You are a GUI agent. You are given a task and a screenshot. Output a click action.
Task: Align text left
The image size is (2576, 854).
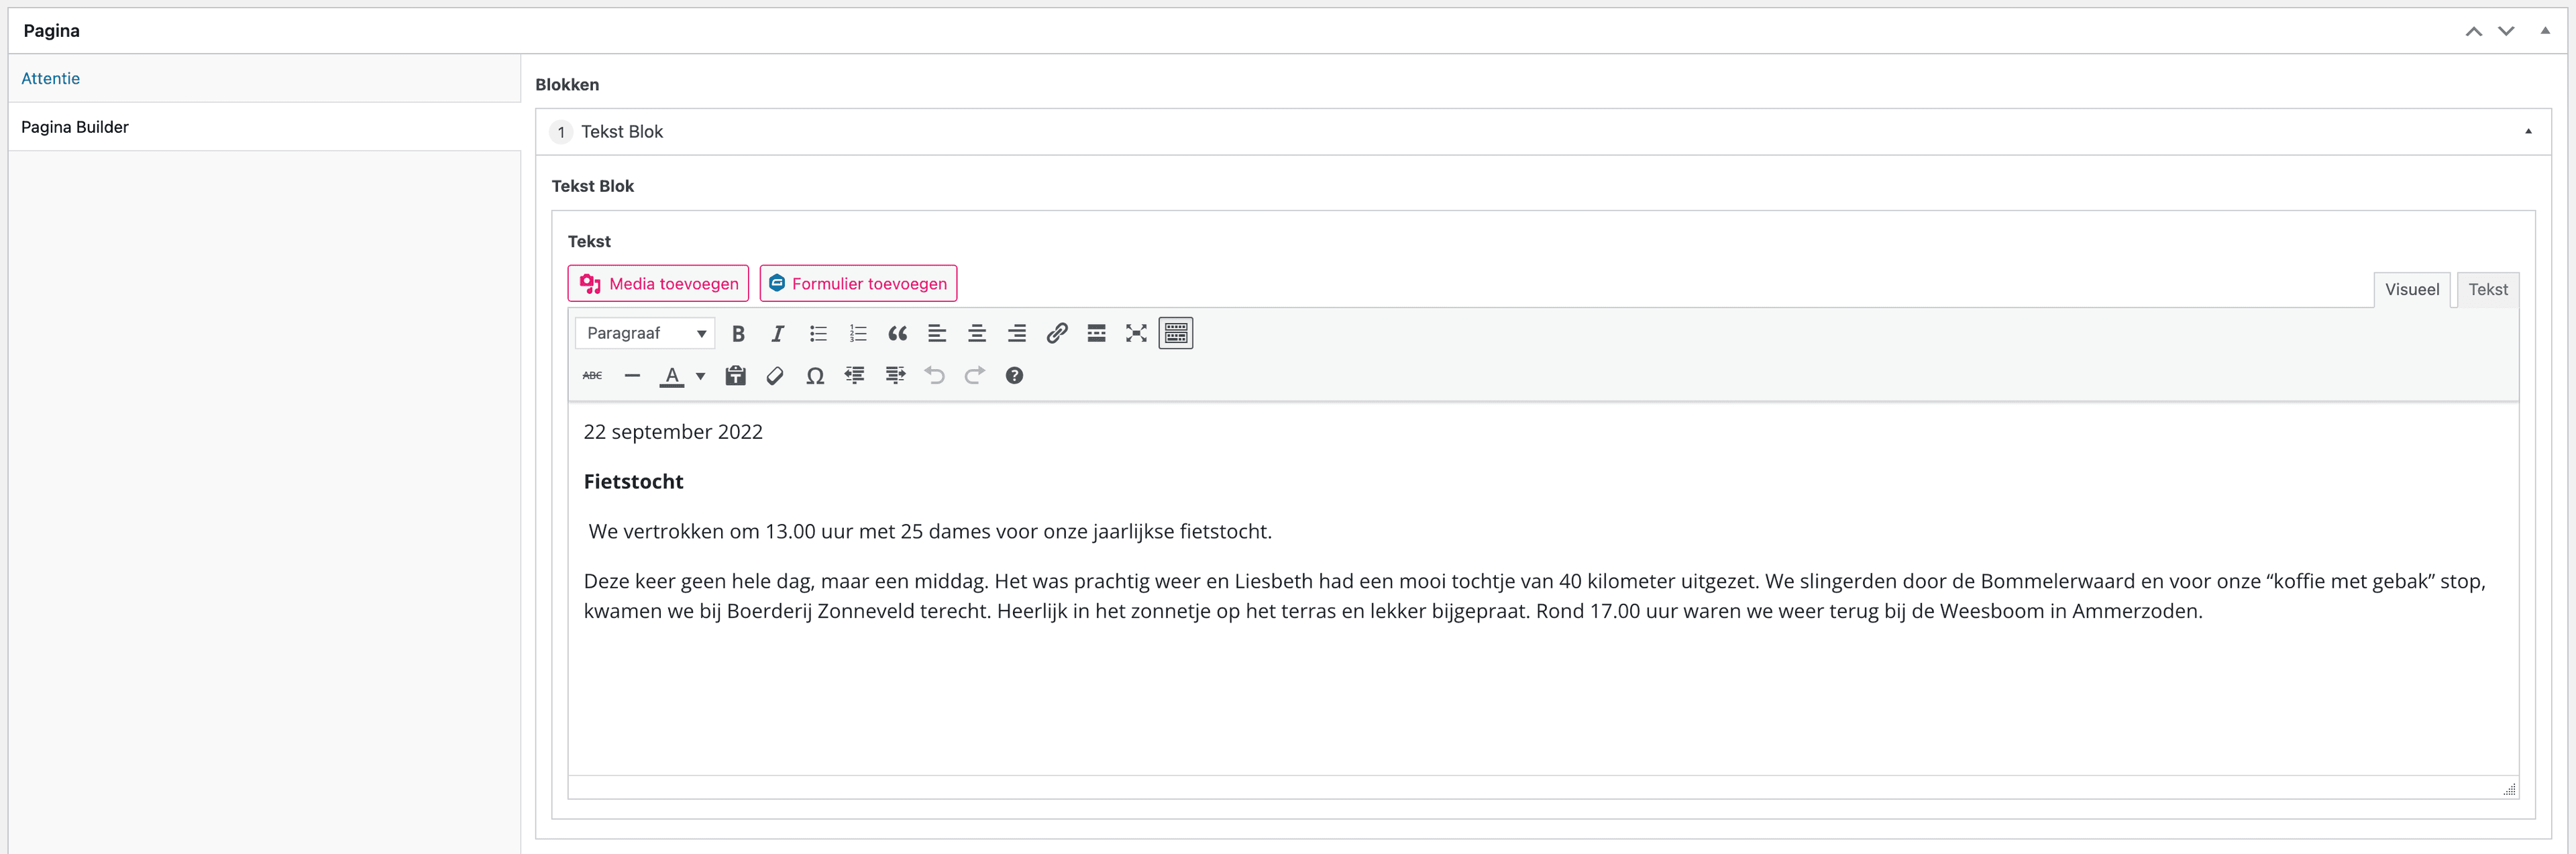click(x=937, y=334)
